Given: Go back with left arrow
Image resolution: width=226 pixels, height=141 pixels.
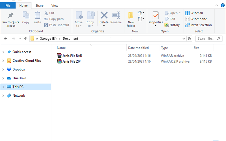Looking at the screenshot, I should coord(5,39).
